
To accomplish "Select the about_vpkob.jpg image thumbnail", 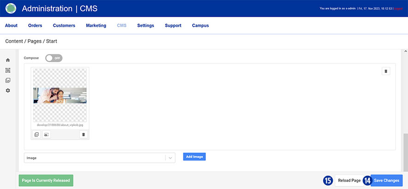I will [60, 95].
